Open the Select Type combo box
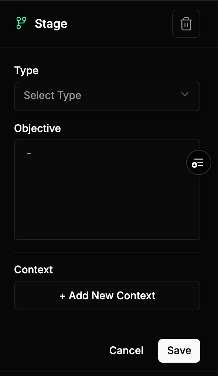 (107, 96)
